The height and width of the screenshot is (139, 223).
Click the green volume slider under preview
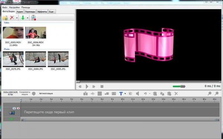click(x=179, y=86)
